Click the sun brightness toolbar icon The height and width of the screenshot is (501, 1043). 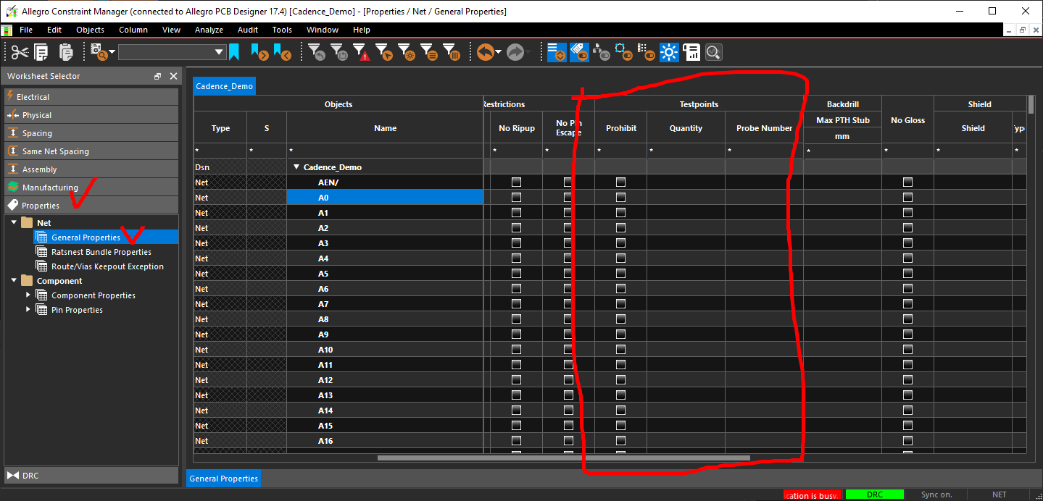tap(668, 52)
